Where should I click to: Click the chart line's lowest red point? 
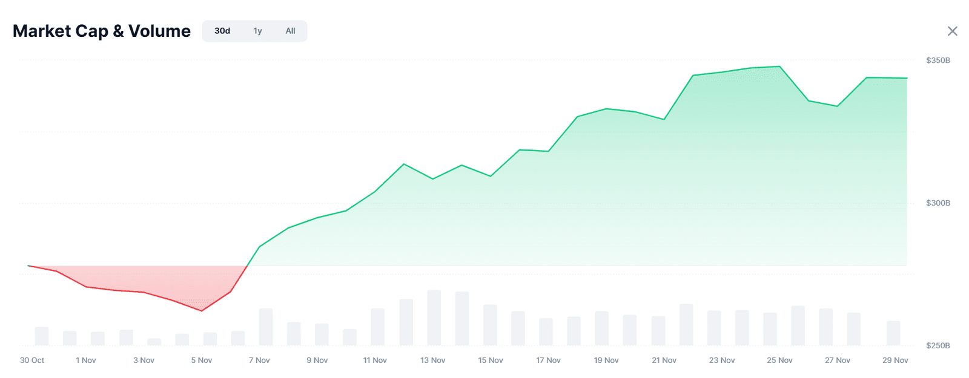(x=202, y=311)
